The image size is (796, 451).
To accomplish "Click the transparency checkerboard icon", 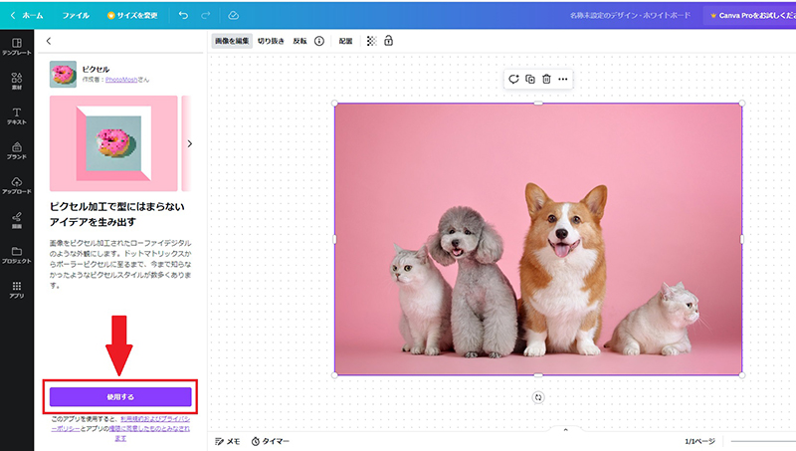I will click(x=371, y=41).
